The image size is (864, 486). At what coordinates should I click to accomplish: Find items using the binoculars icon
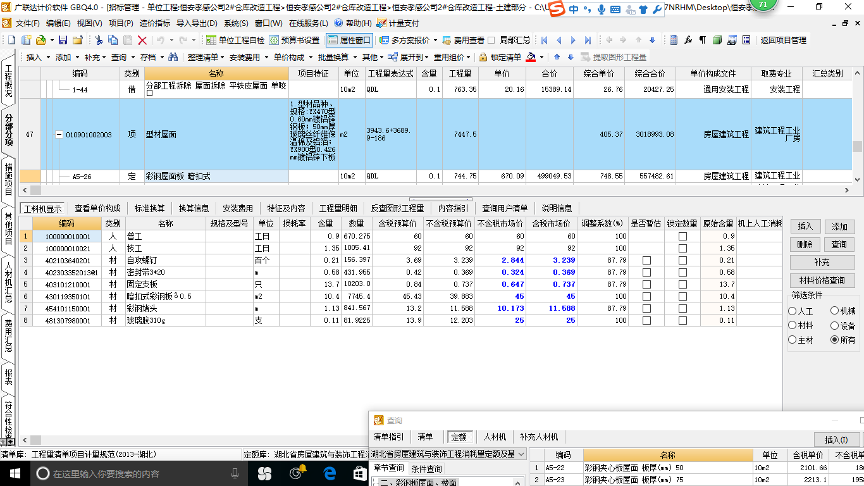pos(173,57)
